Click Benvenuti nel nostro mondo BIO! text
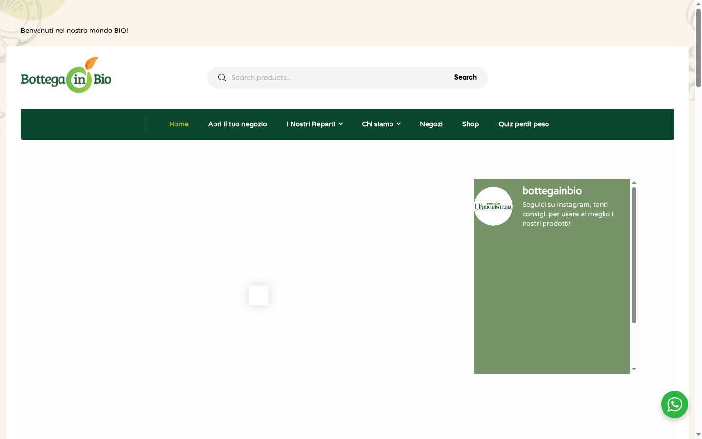 [75, 30]
